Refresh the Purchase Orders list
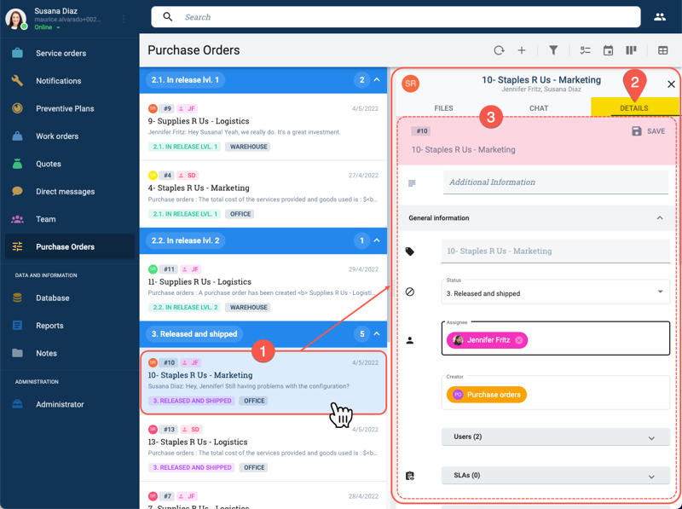 pyautogui.click(x=499, y=50)
